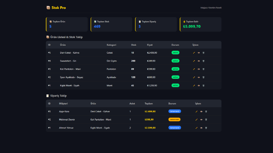Delete Mehmet Demir's order trash icon
The height and width of the screenshot is (153, 273).
[x=206, y=120]
